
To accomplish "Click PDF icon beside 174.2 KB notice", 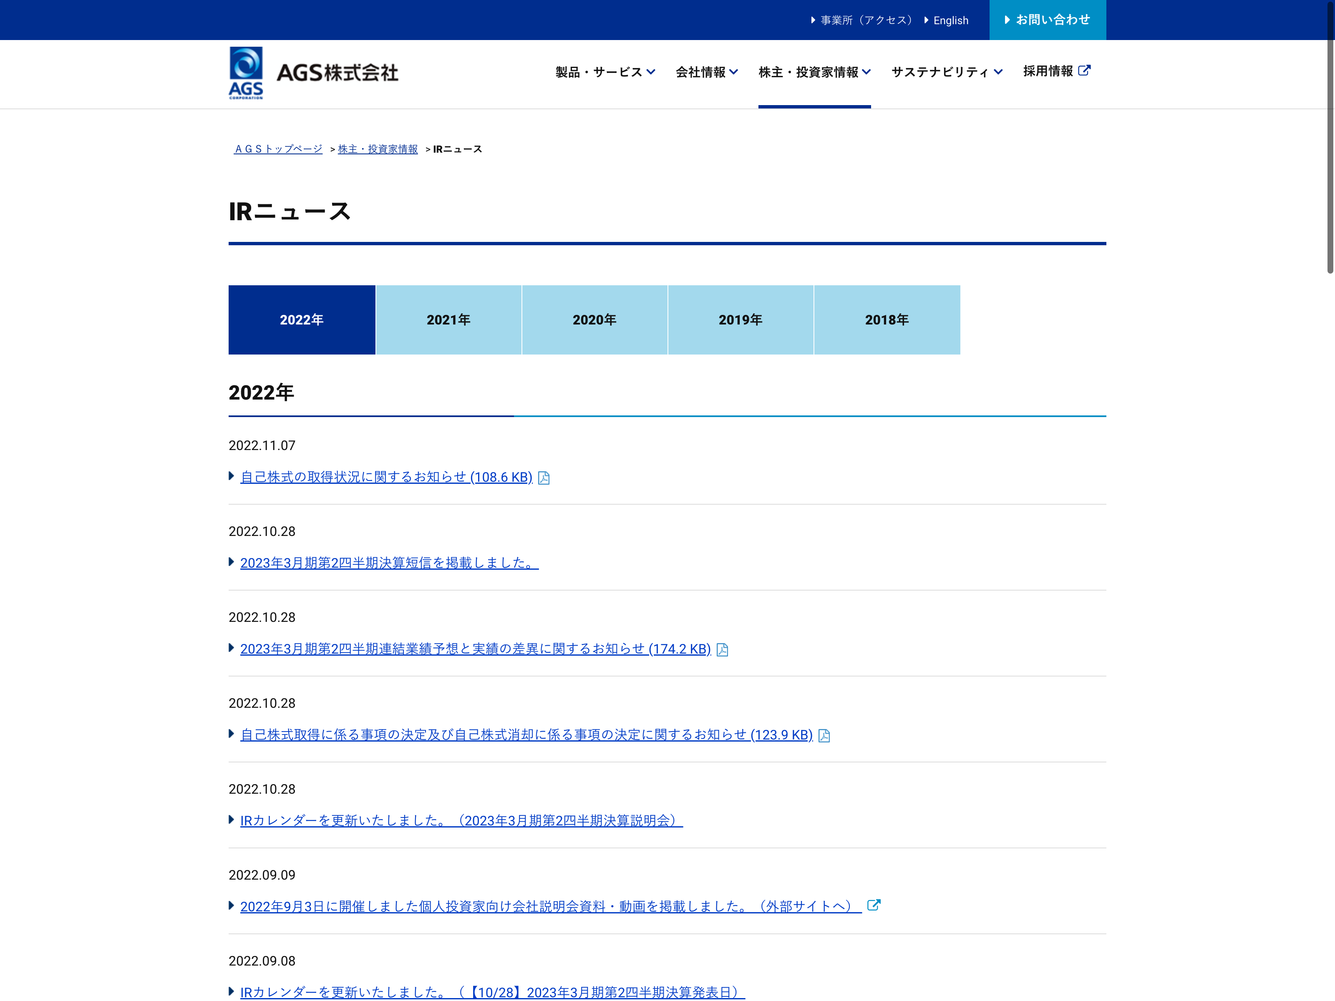I will click(x=722, y=650).
